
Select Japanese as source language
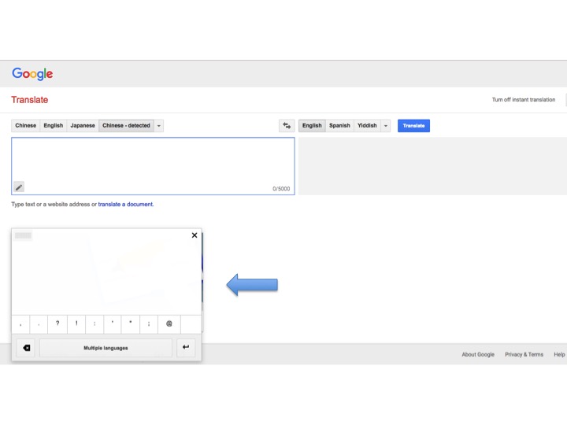[83, 126]
